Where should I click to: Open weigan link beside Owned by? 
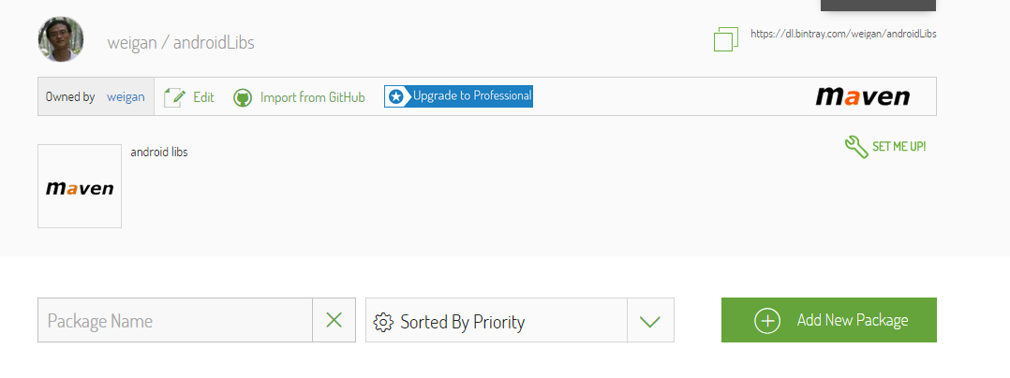pyautogui.click(x=126, y=97)
